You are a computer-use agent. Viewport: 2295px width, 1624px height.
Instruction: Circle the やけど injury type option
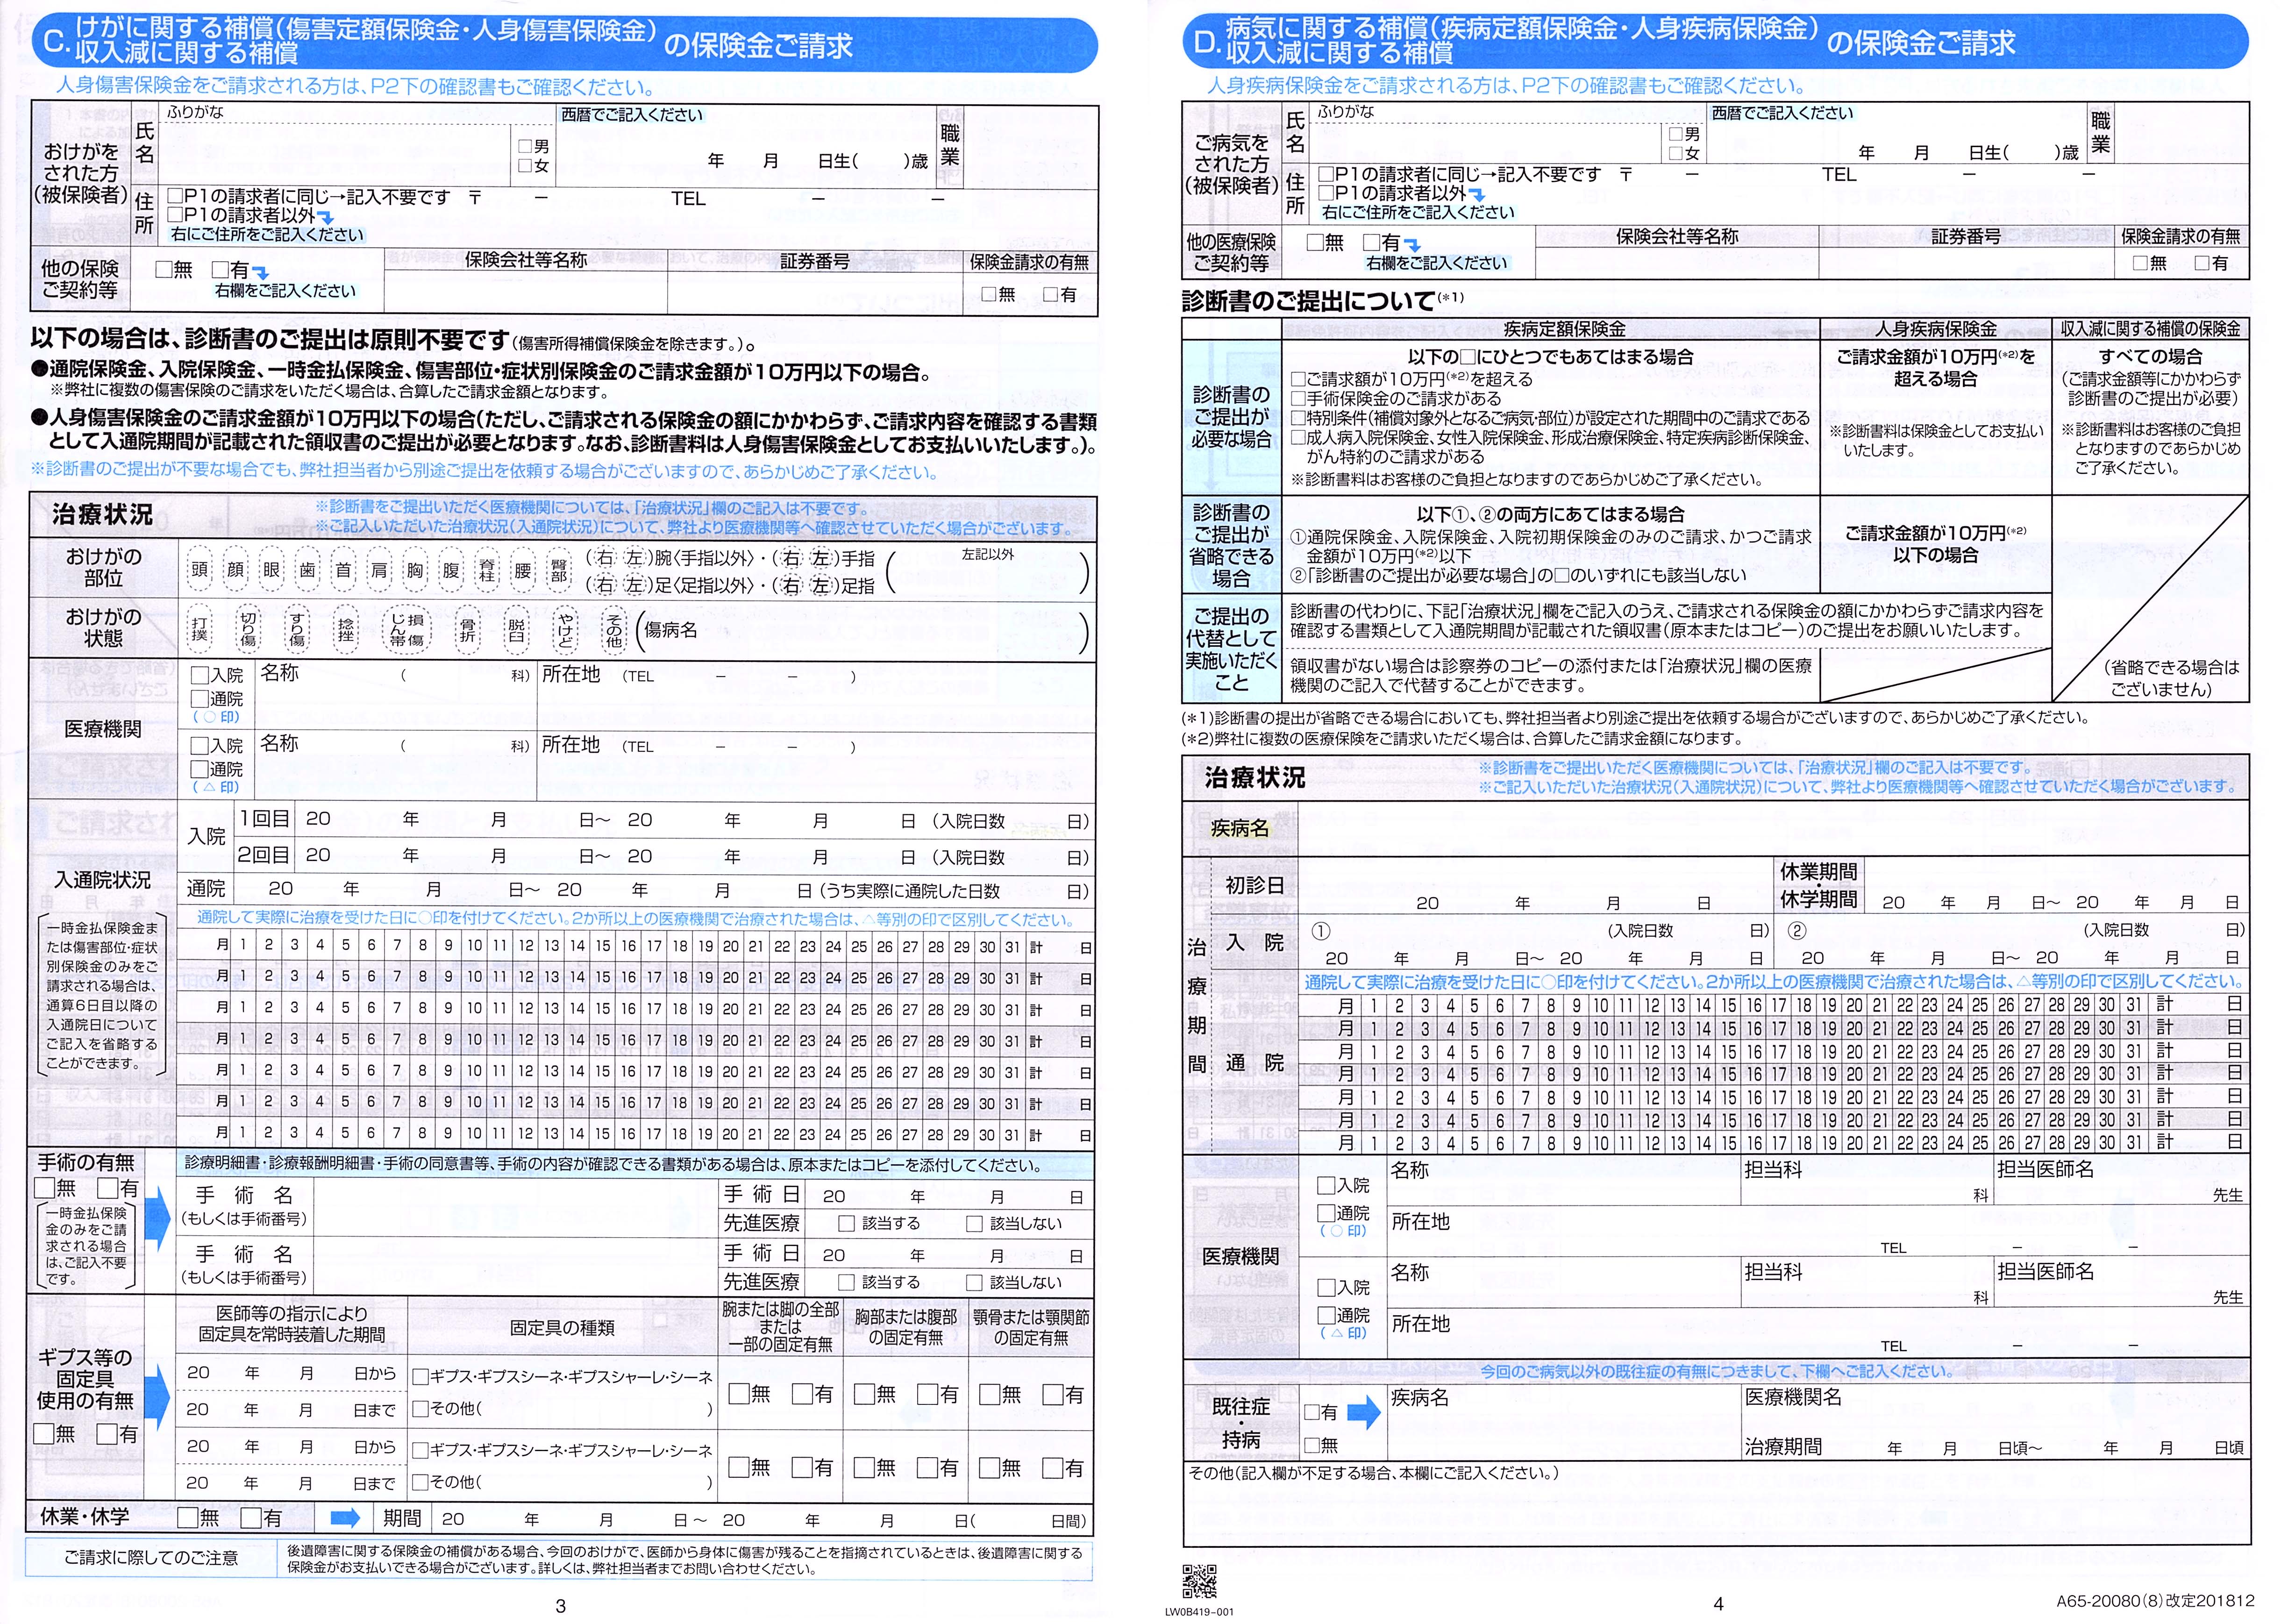click(x=565, y=630)
